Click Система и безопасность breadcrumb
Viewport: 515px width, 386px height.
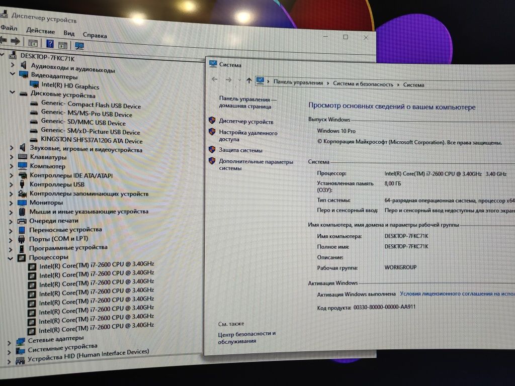pyautogui.click(x=363, y=84)
